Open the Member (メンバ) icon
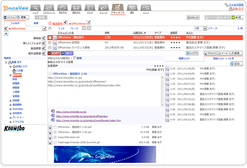 pos(146,8)
